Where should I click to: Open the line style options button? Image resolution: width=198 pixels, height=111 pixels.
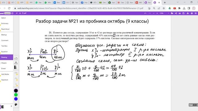click(16, 62)
